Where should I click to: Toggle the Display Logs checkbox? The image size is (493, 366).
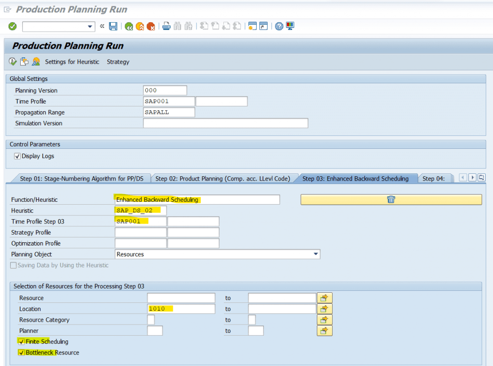click(17, 157)
